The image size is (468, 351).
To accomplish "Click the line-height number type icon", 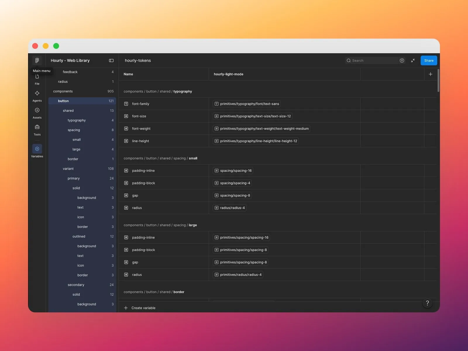I will click(126, 141).
